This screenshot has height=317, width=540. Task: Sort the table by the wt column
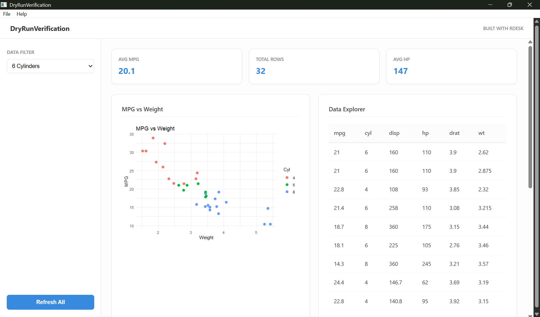pos(481,133)
